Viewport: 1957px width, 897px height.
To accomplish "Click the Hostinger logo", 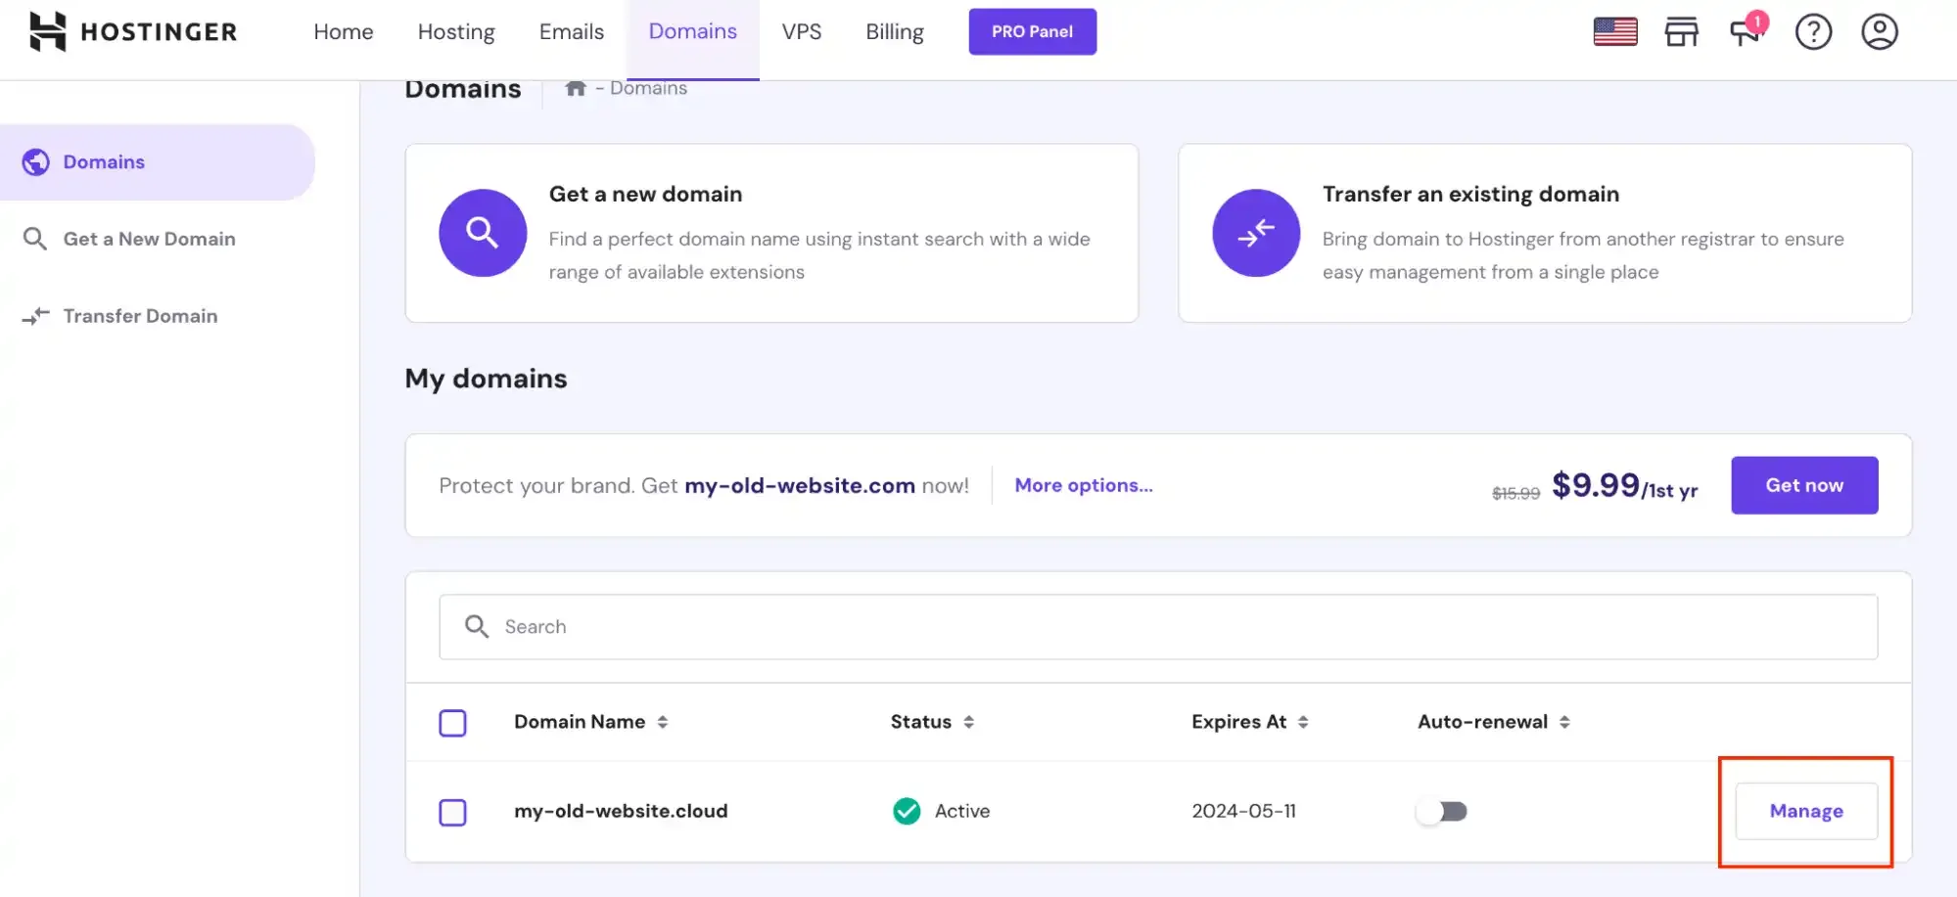I will pos(132,31).
